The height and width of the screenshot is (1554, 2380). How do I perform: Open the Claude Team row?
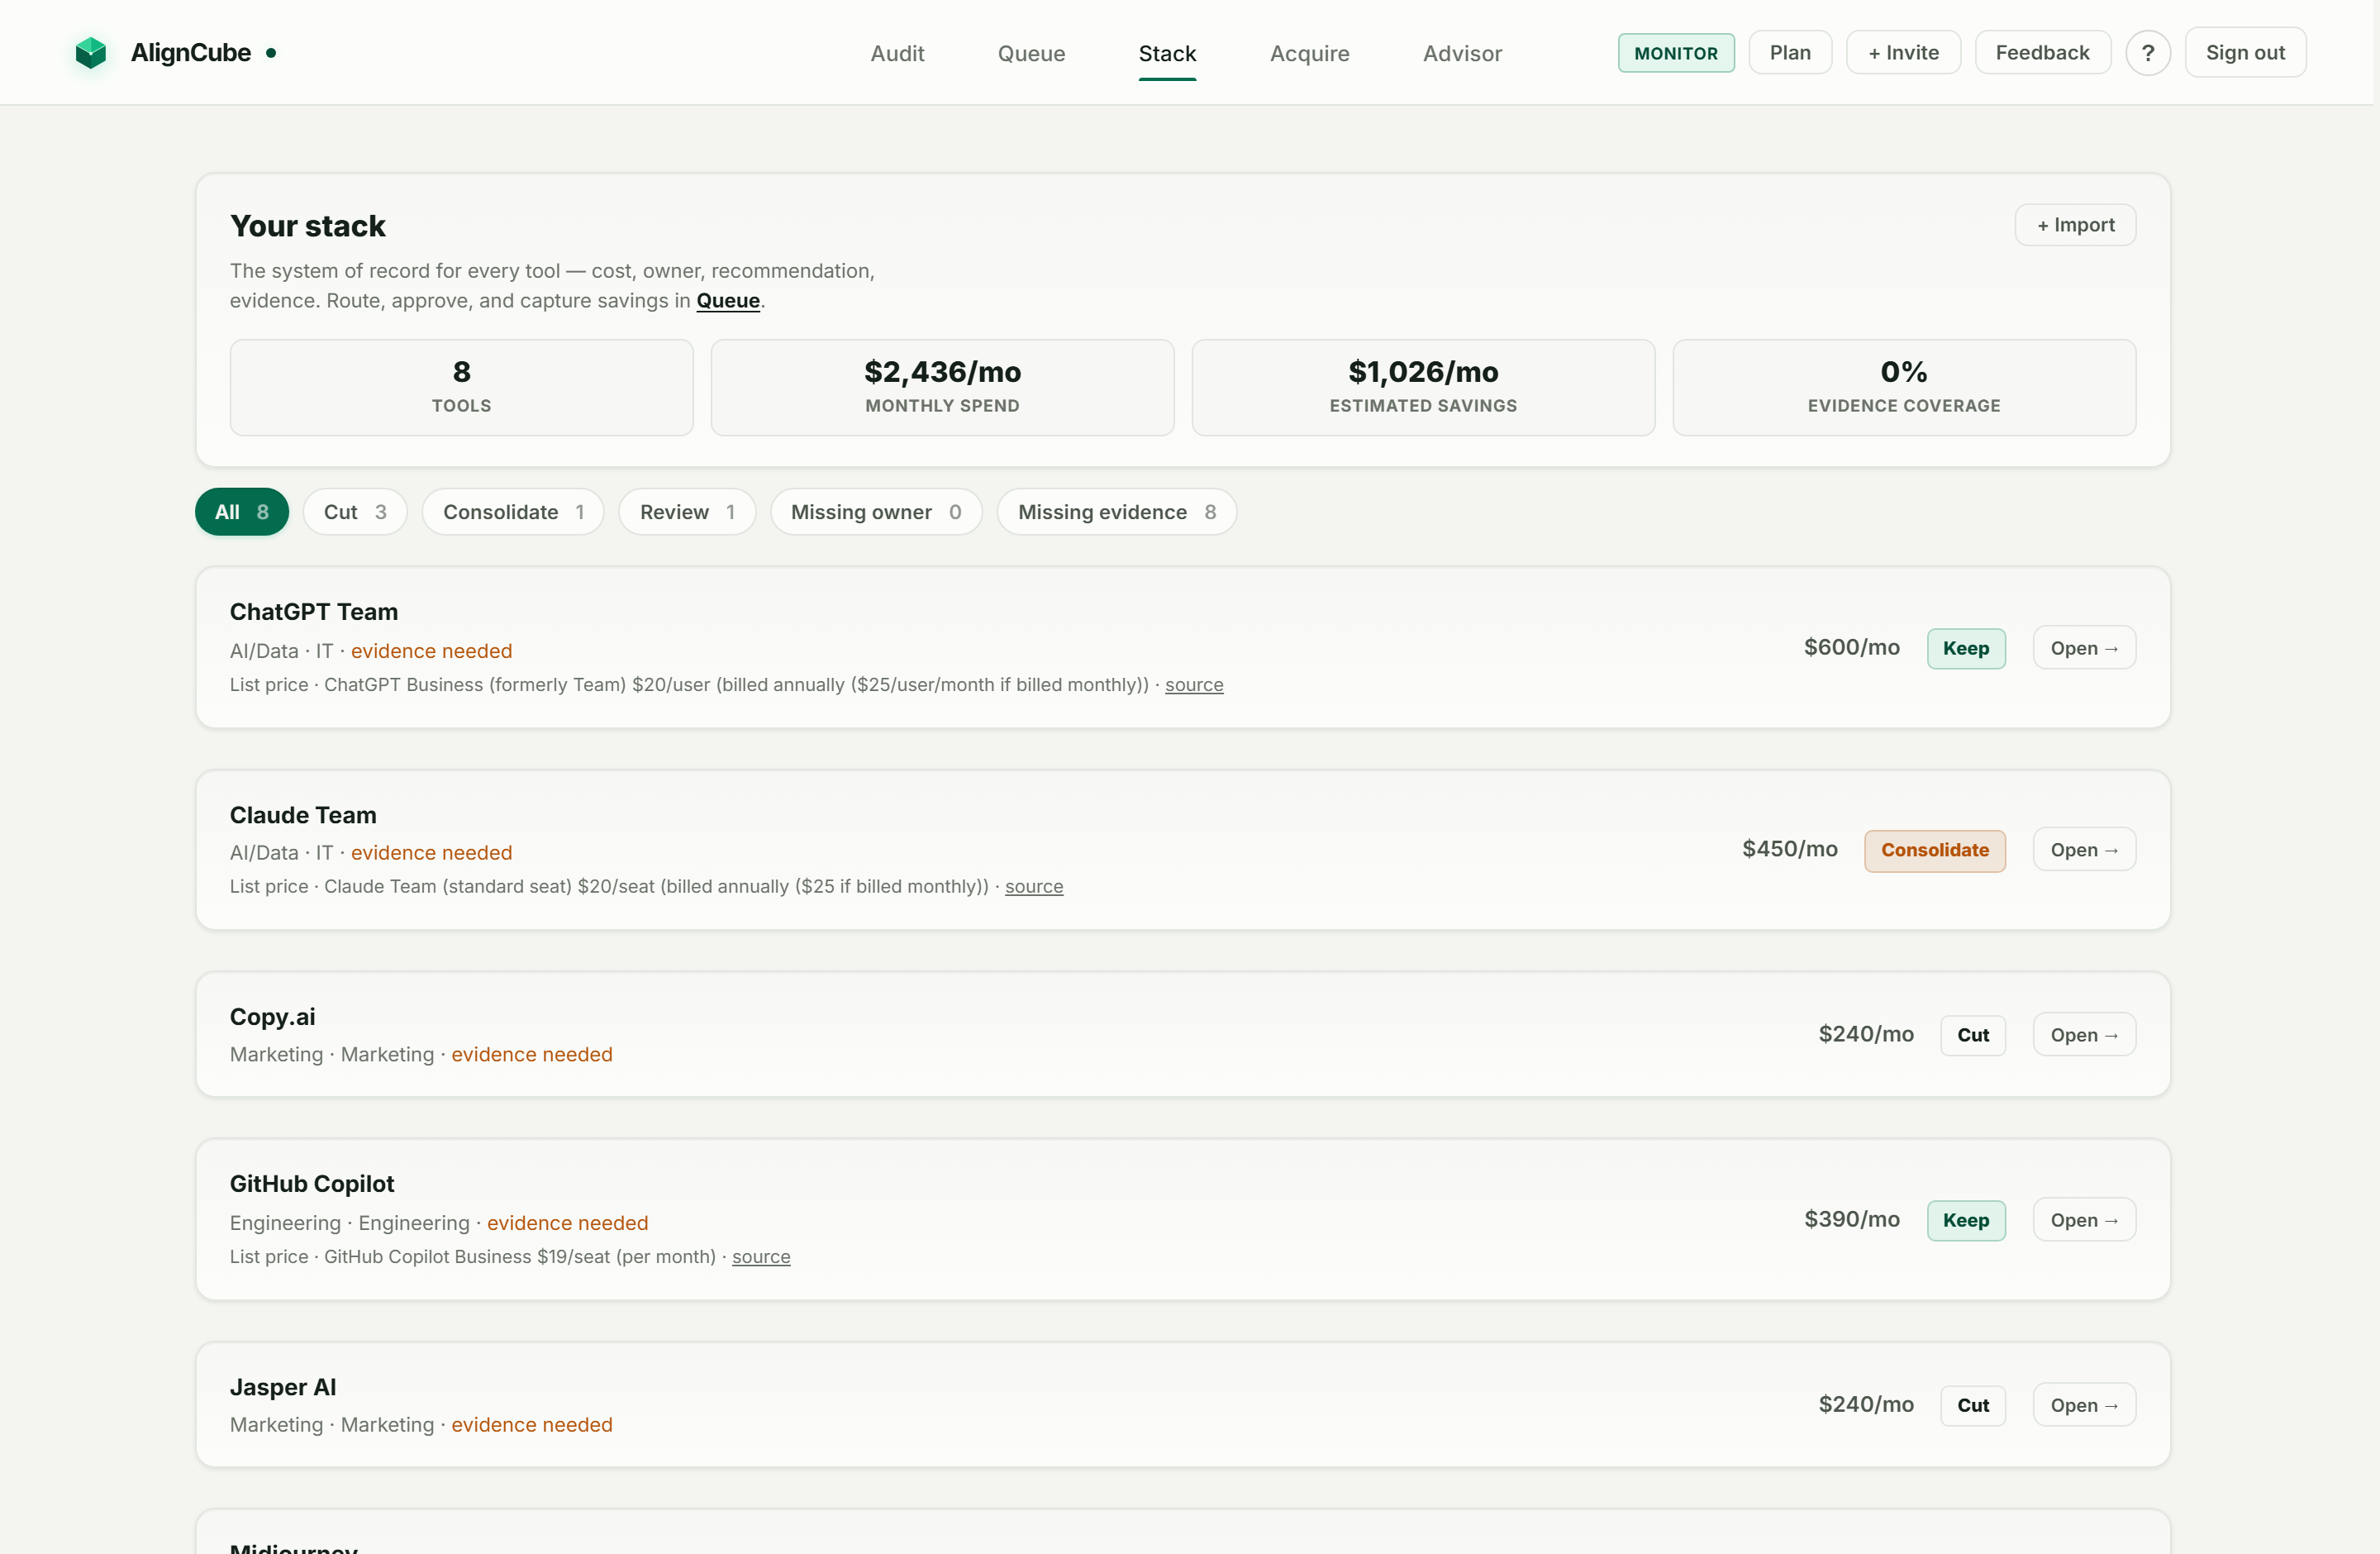(x=2084, y=850)
